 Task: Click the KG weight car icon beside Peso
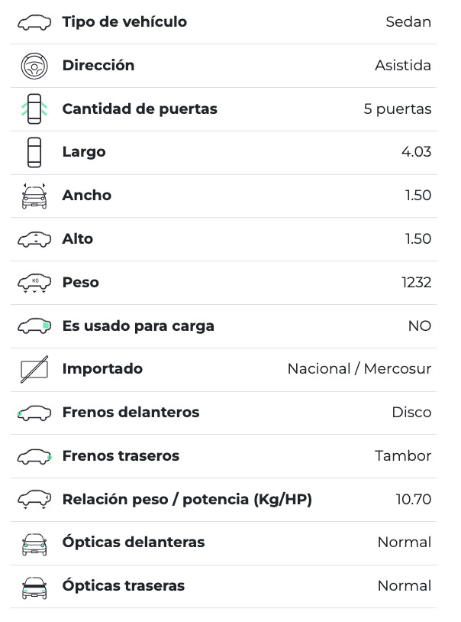[34, 283]
